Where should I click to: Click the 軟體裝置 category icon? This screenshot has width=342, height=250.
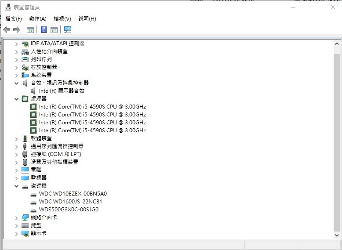(25, 138)
